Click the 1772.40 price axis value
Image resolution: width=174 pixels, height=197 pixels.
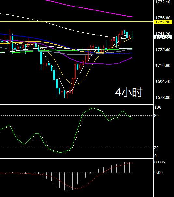(163, 2)
